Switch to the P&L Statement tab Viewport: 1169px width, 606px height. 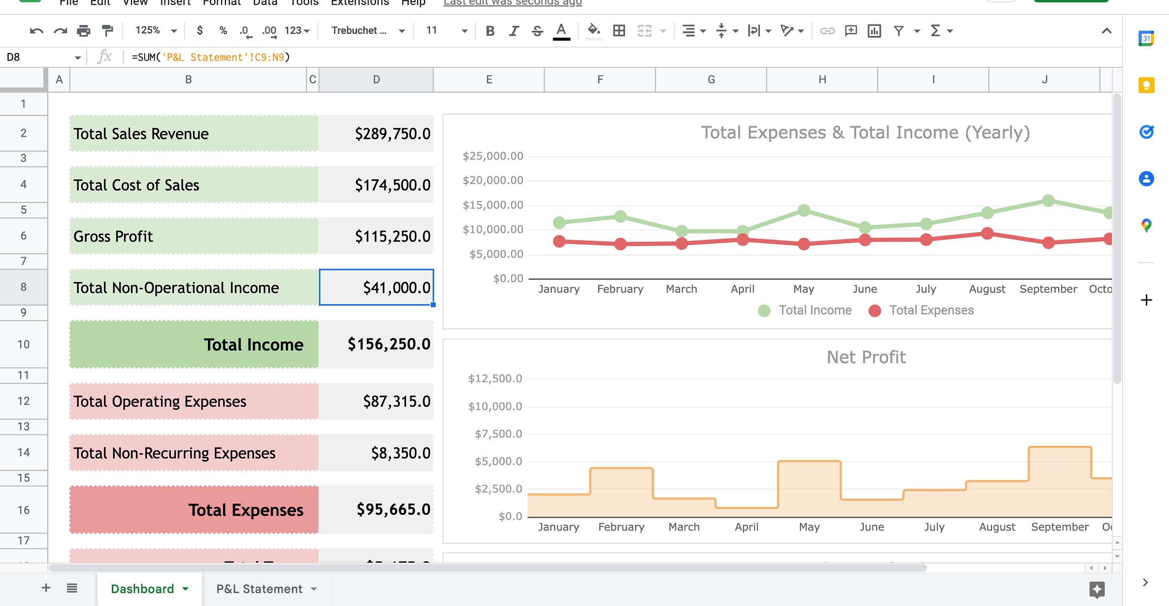pyautogui.click(x=260, y=588)
